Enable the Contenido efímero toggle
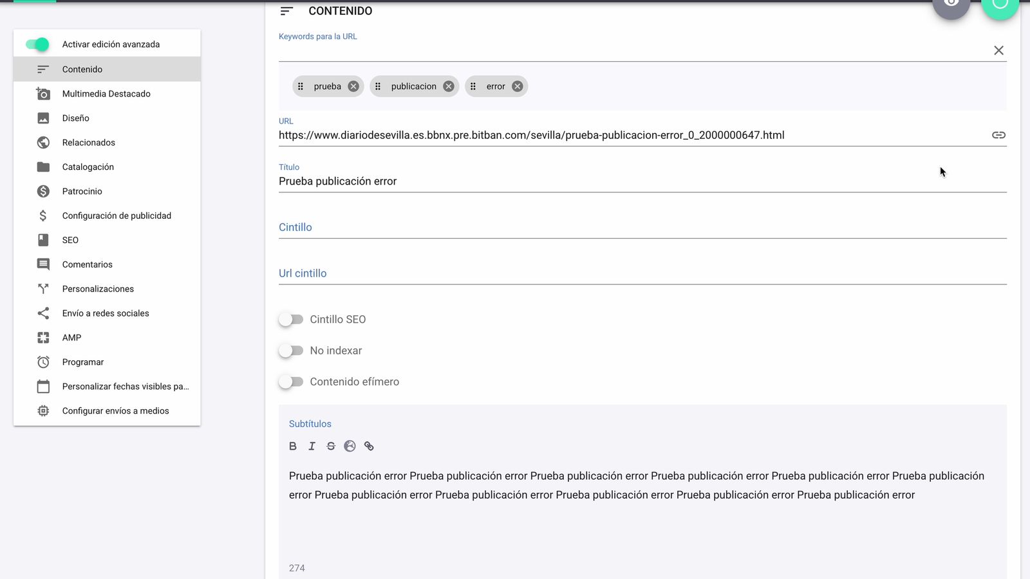 pos(291,381)
